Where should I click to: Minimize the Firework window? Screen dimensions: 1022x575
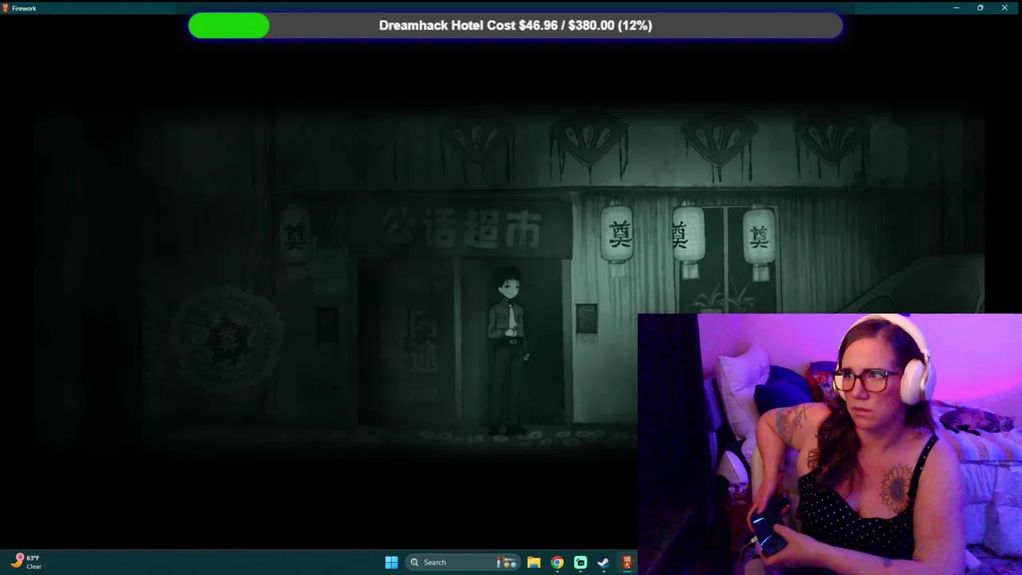pos(957,8)
